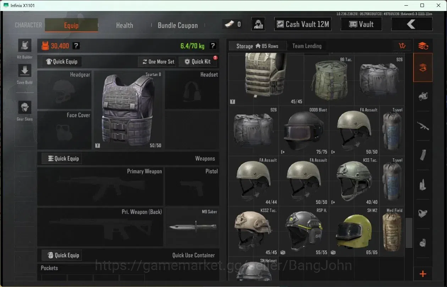Click the empty Face Cover slot
Screen dimensions: 447x287
pyautogui.click(x=64, y=130)
